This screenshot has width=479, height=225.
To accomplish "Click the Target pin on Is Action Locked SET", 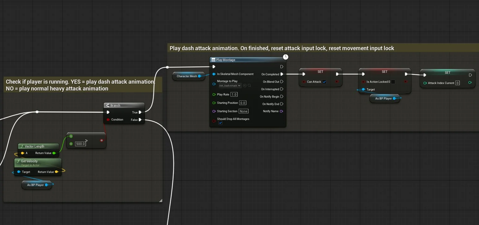I will click(x=363, y=89).
